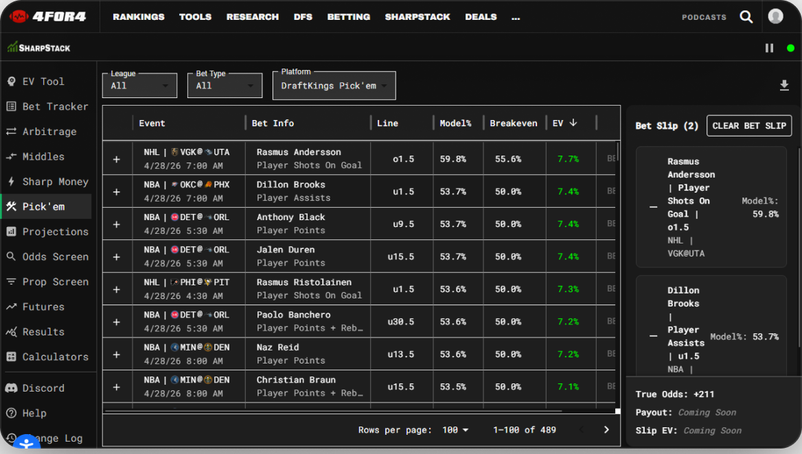Open Podcasts link
Screen dimensions: 802x454
click(704, 17)
